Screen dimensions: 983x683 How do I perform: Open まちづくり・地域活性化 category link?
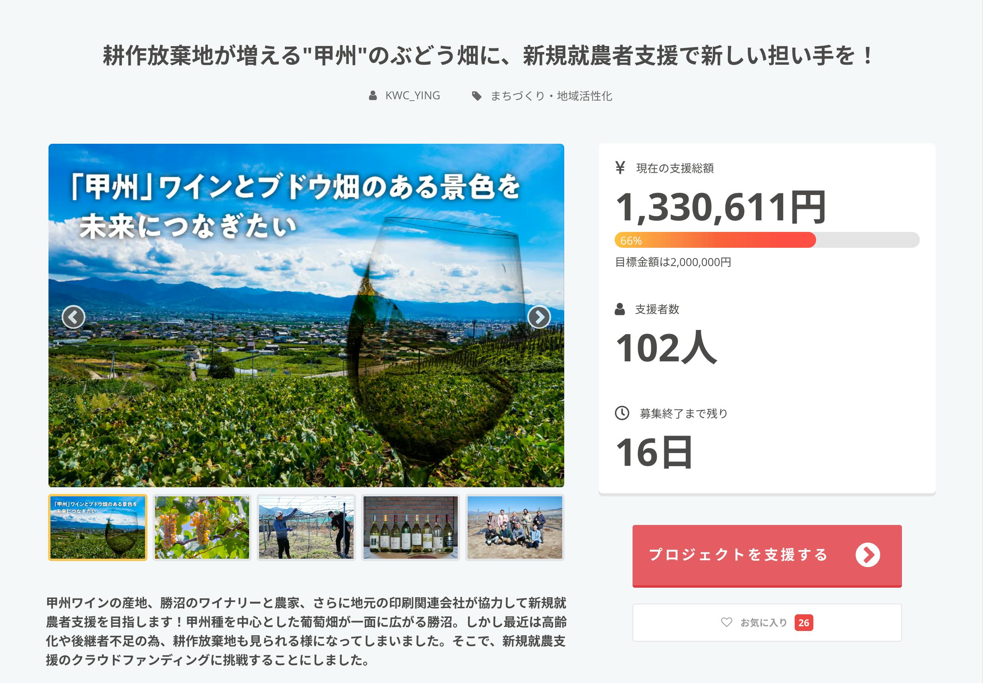pos(551,96)
